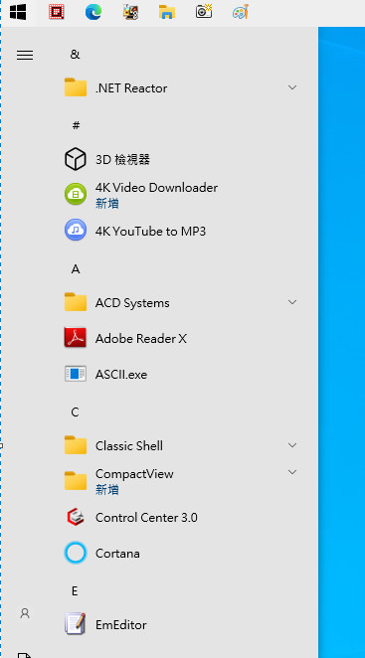This screenshot has width=365, height=658.
Task: Expand the CompactView folder chevron
Action: click(292, 472)
